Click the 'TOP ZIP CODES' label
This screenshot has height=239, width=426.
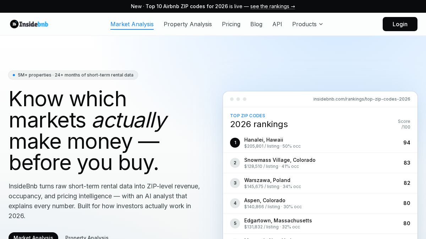tap(248, 116)
